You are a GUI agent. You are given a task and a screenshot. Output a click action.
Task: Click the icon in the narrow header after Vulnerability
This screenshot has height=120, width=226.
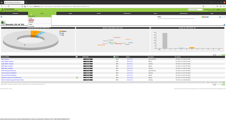tap(77, 57)
